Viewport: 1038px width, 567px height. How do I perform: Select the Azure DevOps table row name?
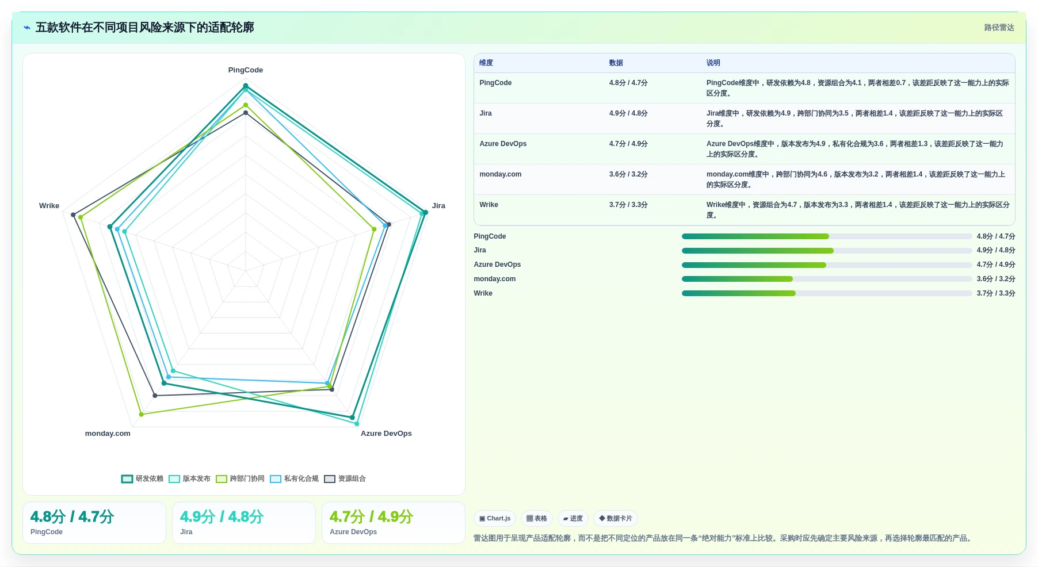(x=503, y=144)
